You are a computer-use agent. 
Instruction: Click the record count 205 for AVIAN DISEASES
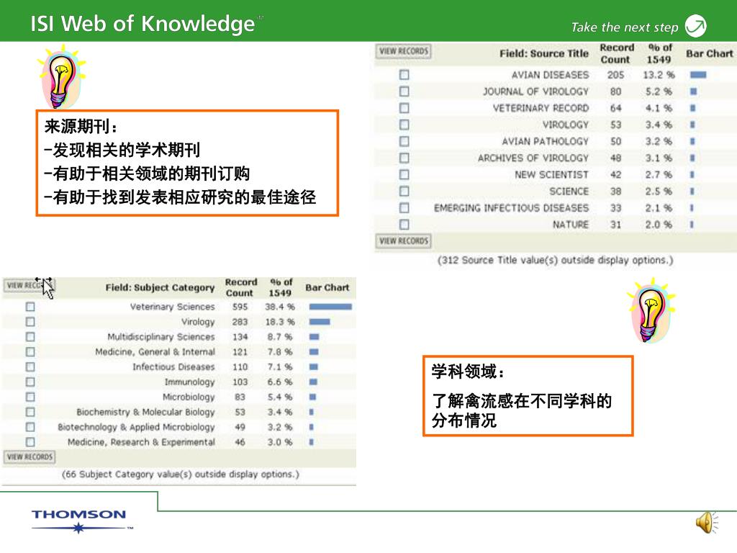point(615,75)
